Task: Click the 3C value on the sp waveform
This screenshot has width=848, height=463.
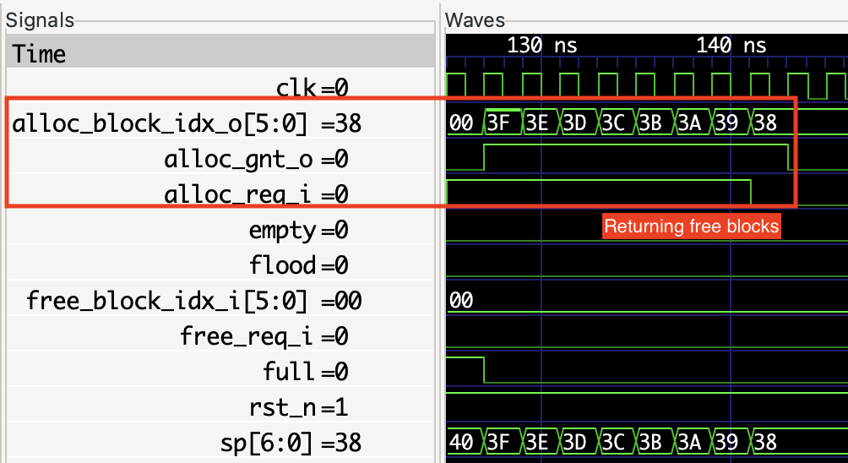Action: coord(617,442)
